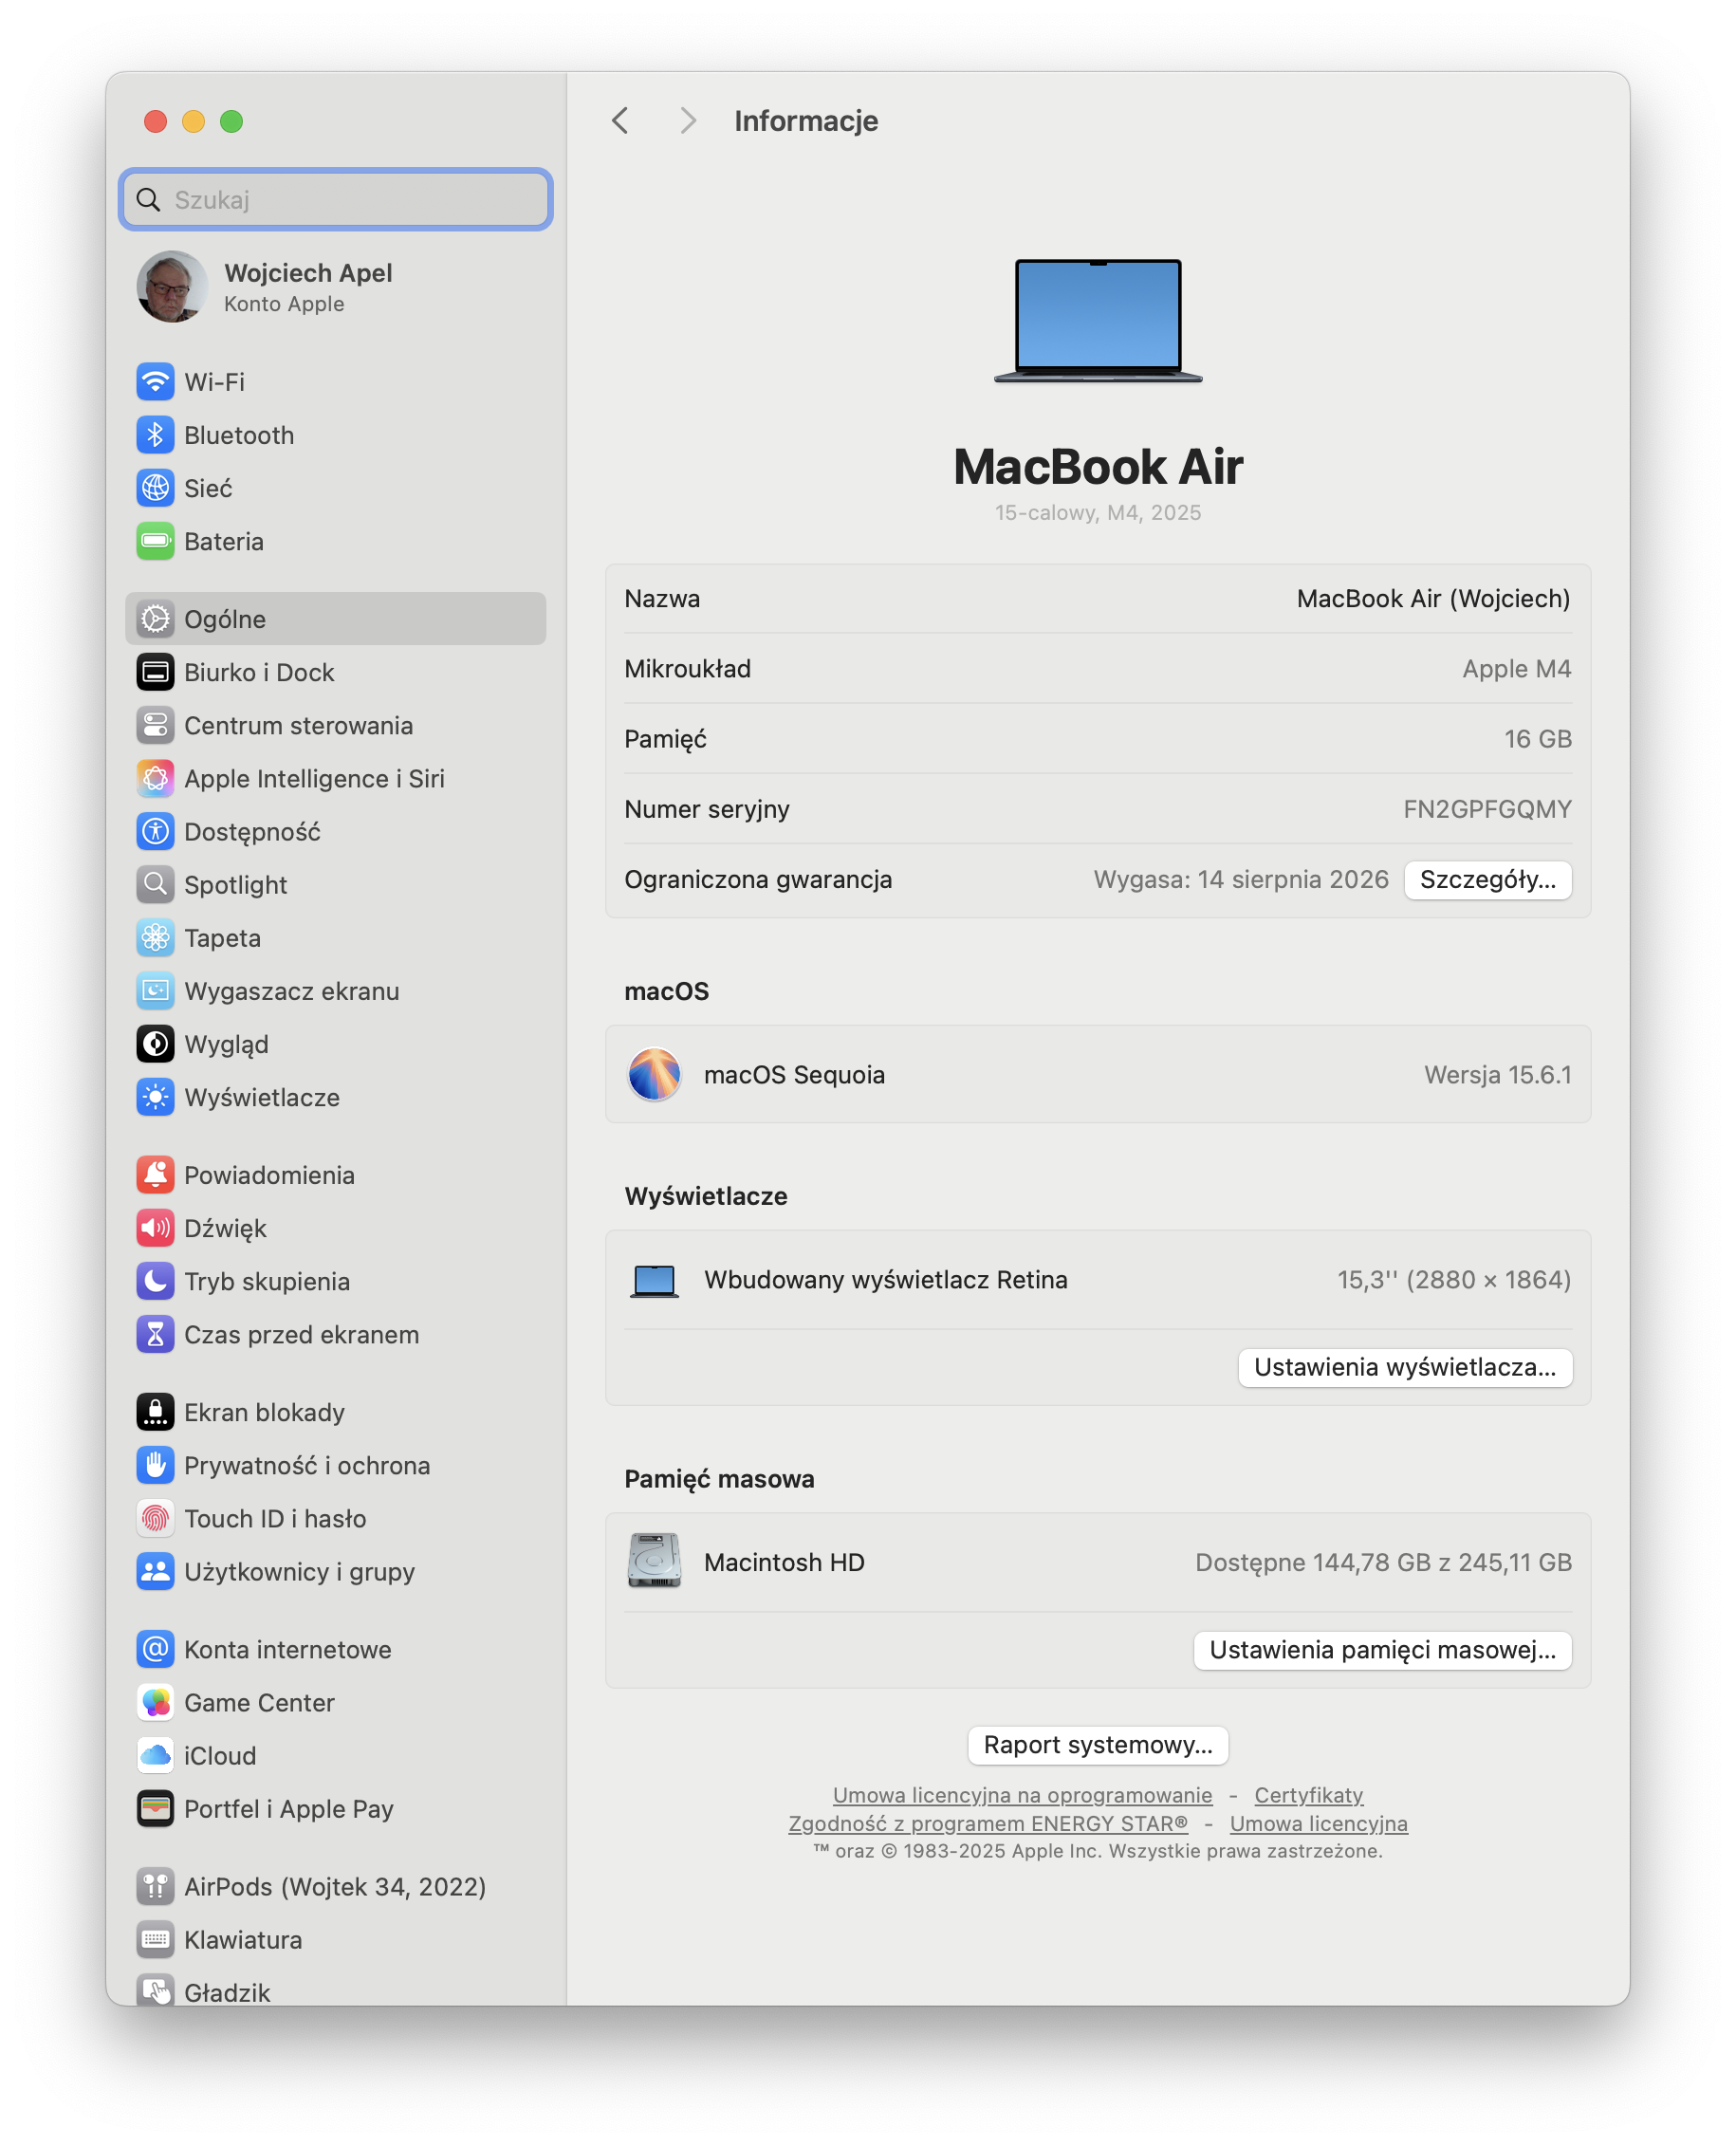The height and width of the screenshot is (2146, 1736).
Task: Click the Szczegóły... warranty button
Action: pos(1487,880)
